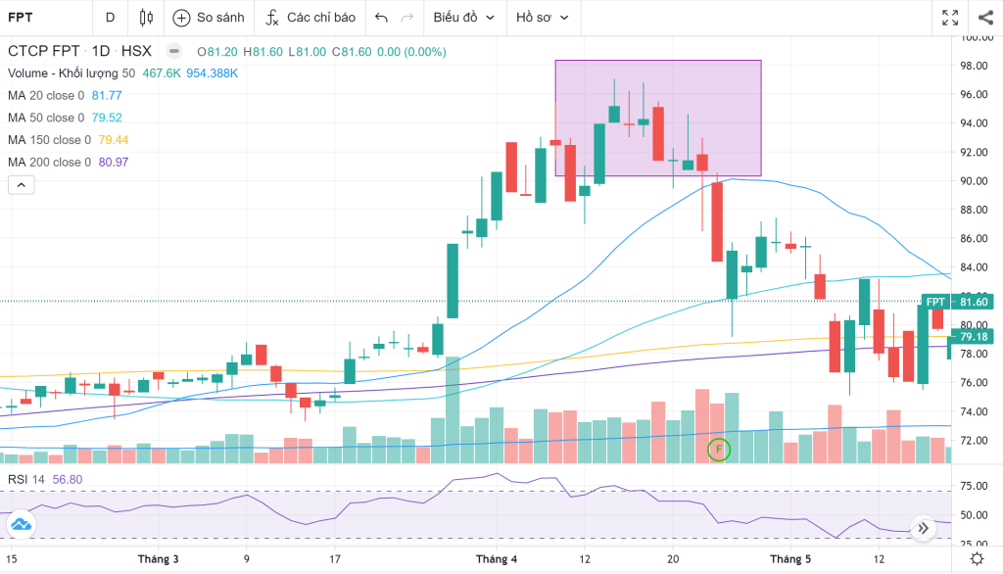Screen dimensions: 1003x574
Task: Click the TradingView cloud logo icon
Action: coord(22,525)
